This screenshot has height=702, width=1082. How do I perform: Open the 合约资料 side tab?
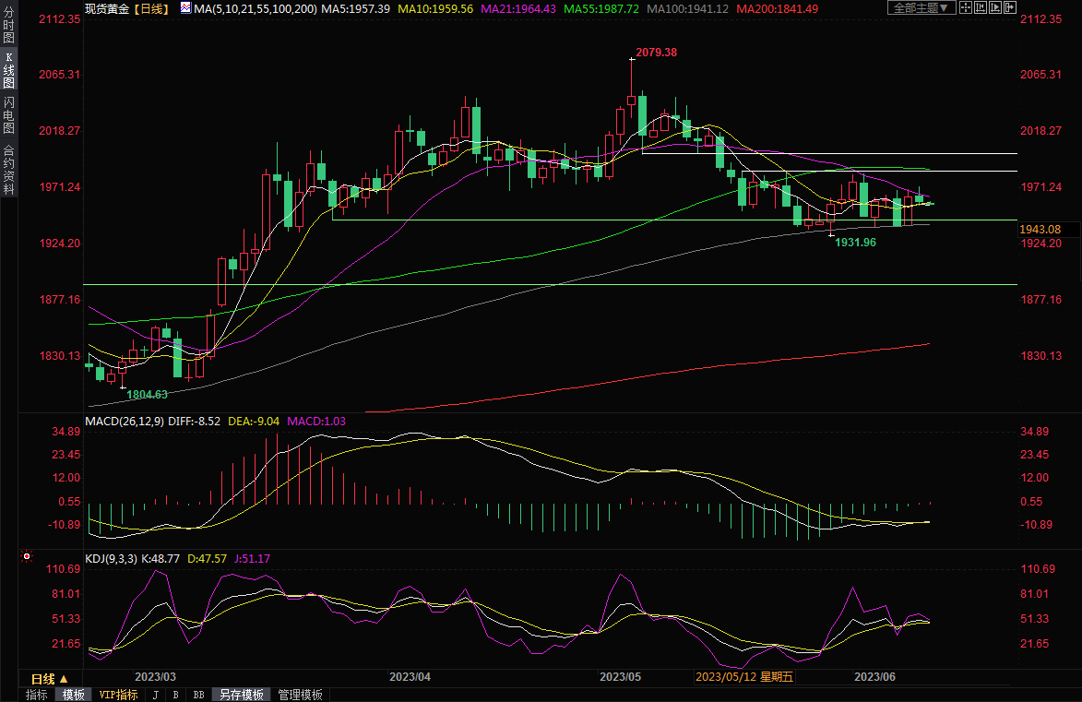click(x=8, y=169)
